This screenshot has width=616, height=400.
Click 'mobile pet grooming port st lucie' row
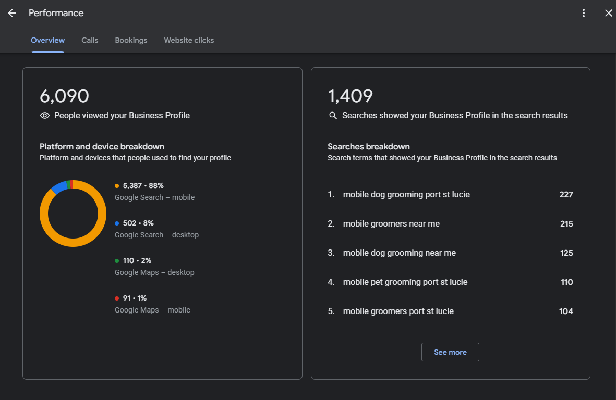coord(405,282)
